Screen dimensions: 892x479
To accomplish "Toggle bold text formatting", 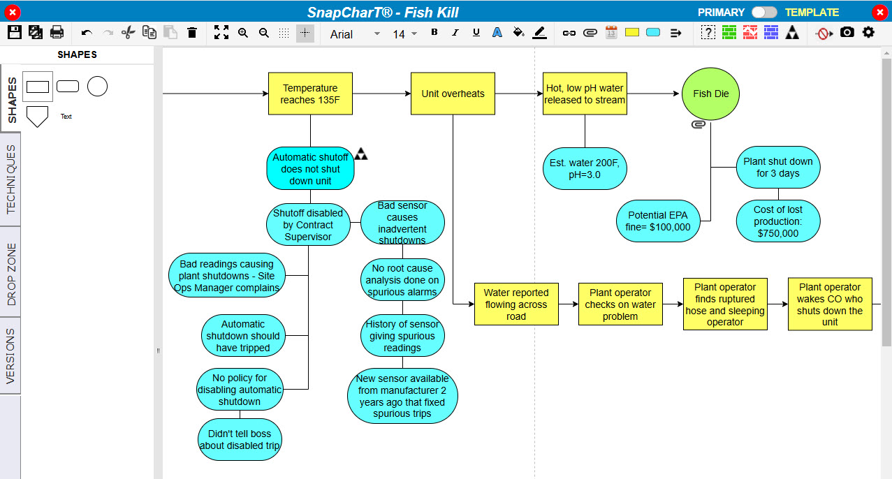I will (434, 32).
